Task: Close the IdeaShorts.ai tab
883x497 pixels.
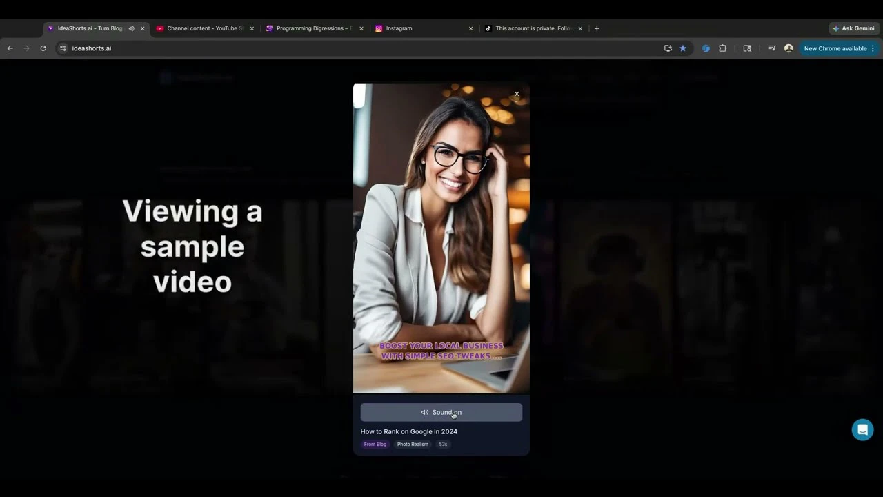Action: click(143, 28)
